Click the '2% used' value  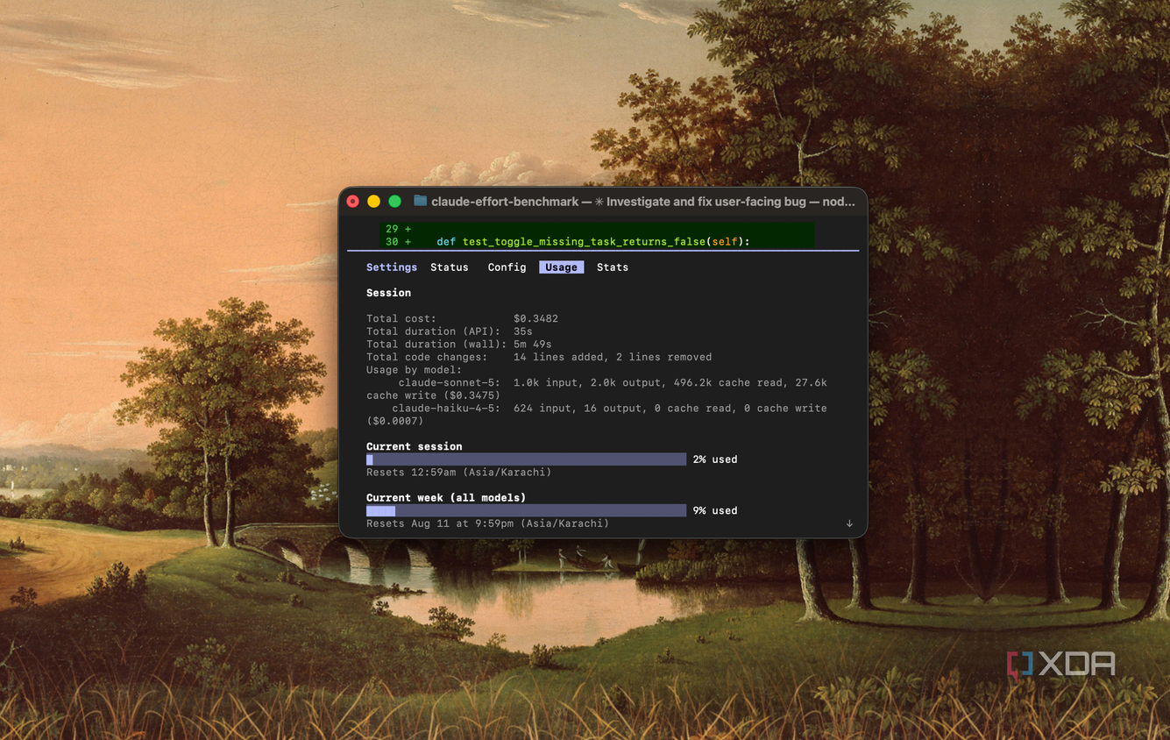point(715,459)
